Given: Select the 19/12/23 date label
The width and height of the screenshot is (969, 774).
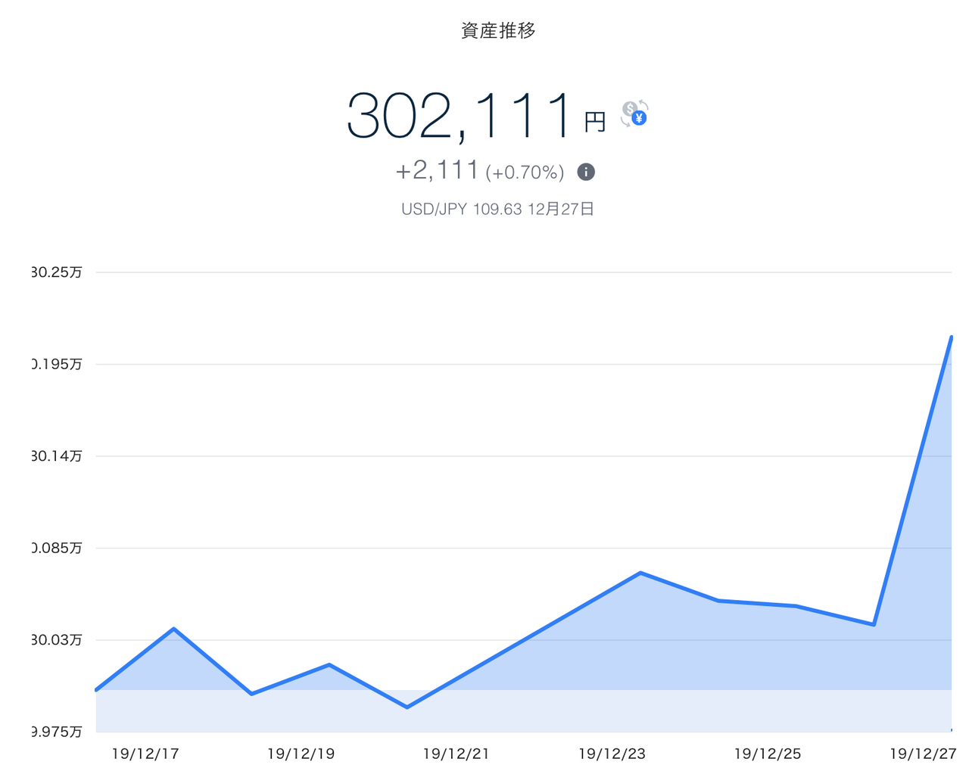Looking at the screenshot, I should click(612, 754).
